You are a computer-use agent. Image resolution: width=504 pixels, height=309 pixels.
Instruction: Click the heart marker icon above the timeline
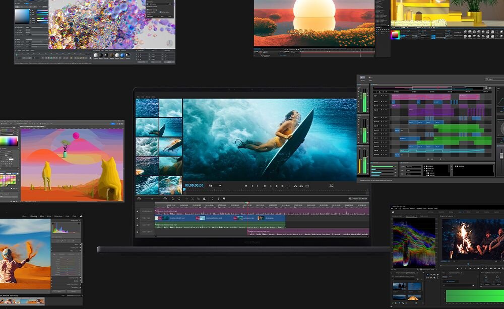click(224, 198)
